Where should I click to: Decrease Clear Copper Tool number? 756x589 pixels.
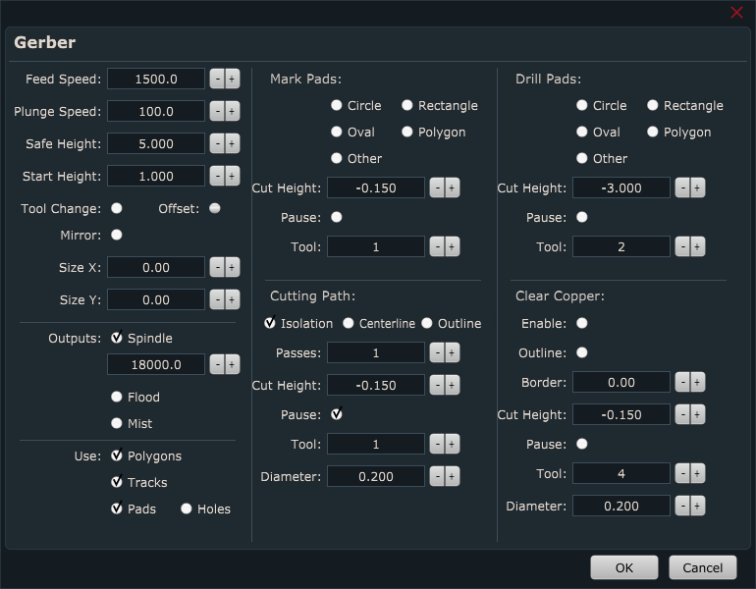coord(682,473)
